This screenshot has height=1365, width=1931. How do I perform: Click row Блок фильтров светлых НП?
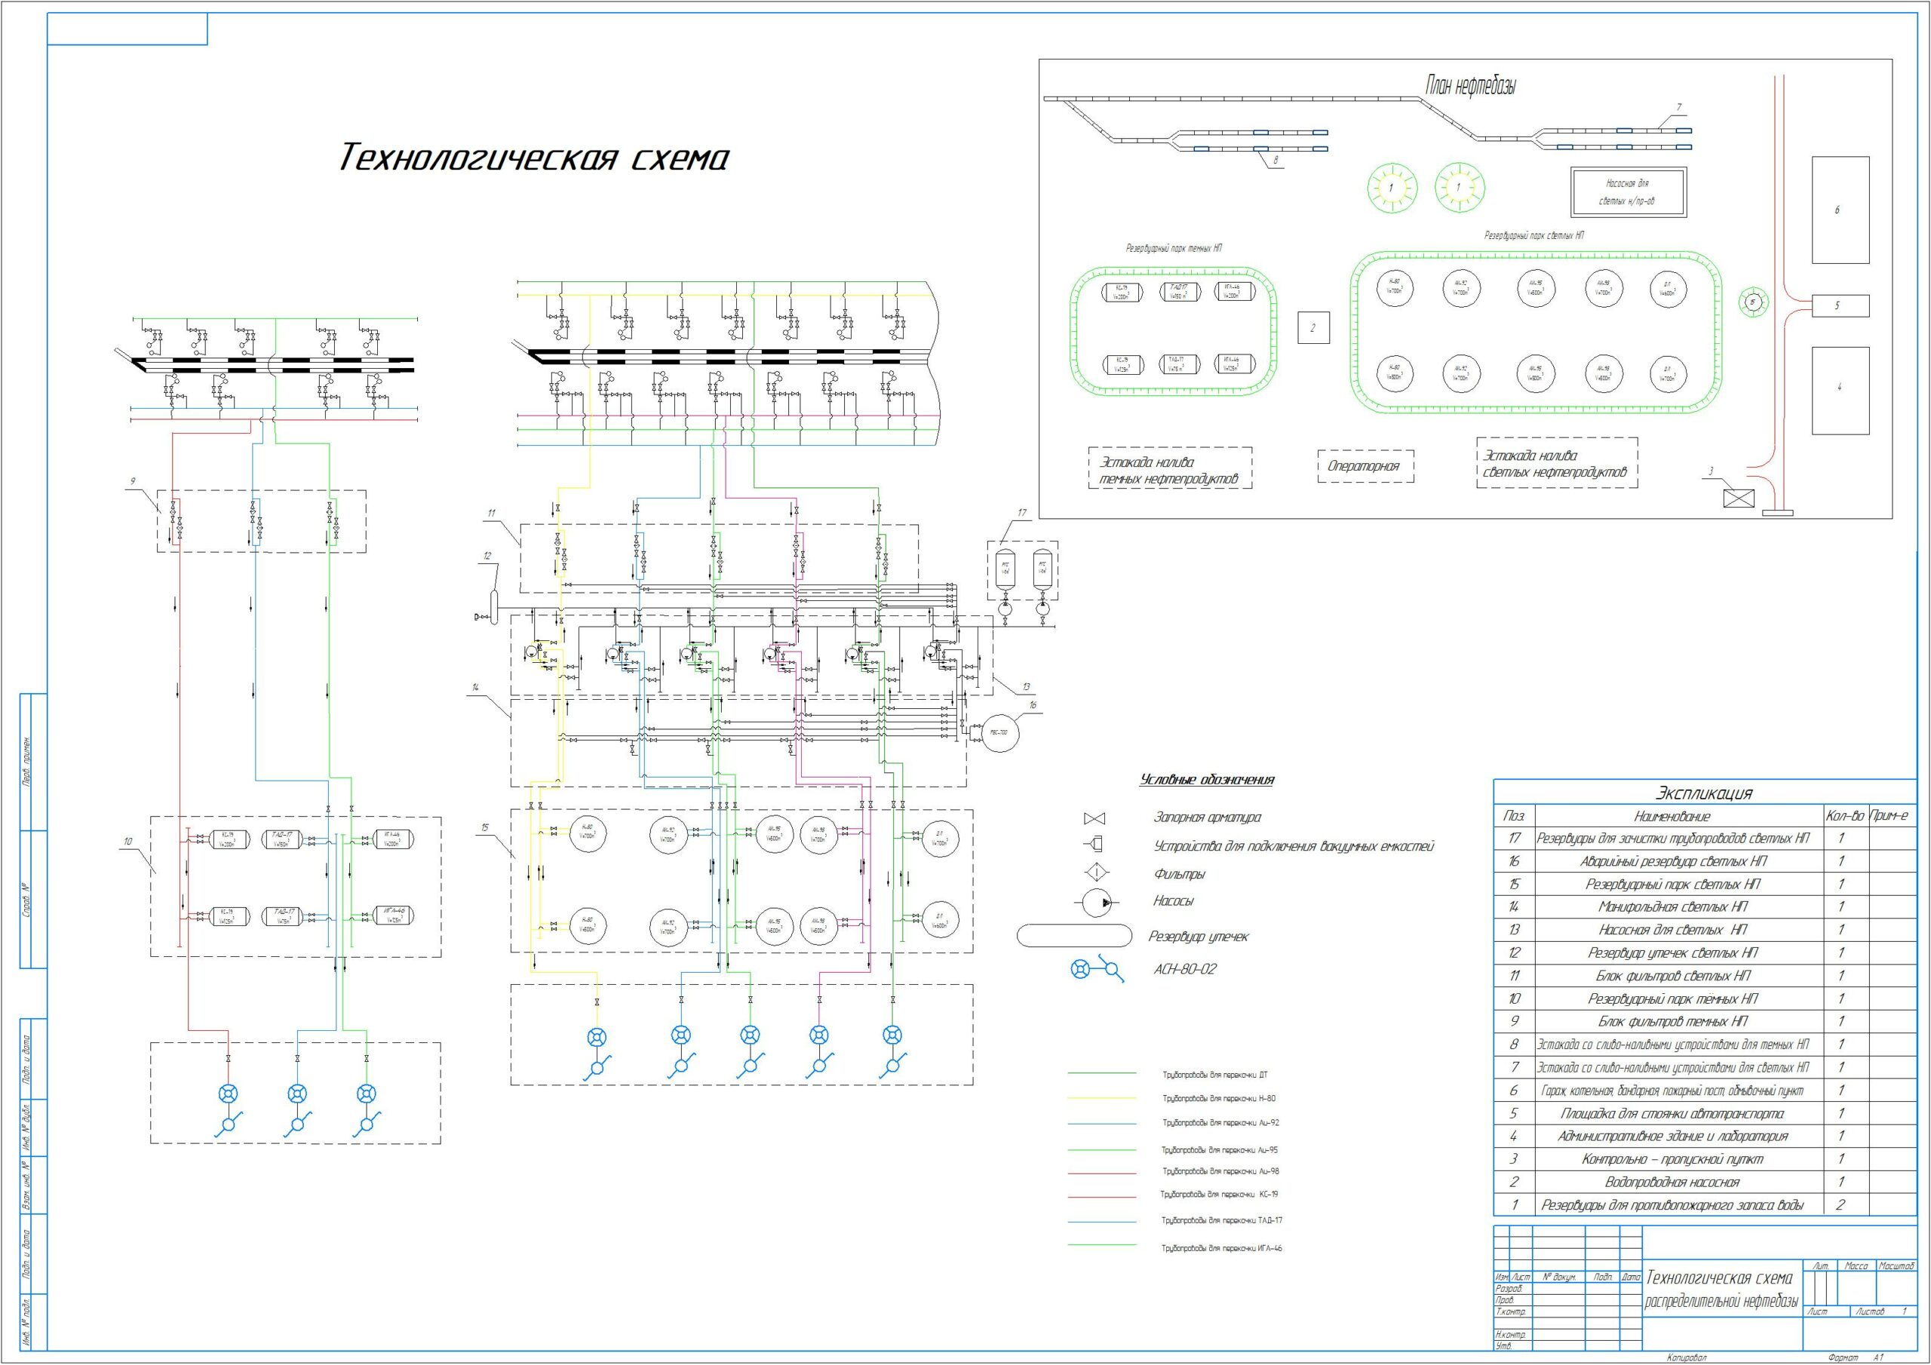(x=1703, y=977)
